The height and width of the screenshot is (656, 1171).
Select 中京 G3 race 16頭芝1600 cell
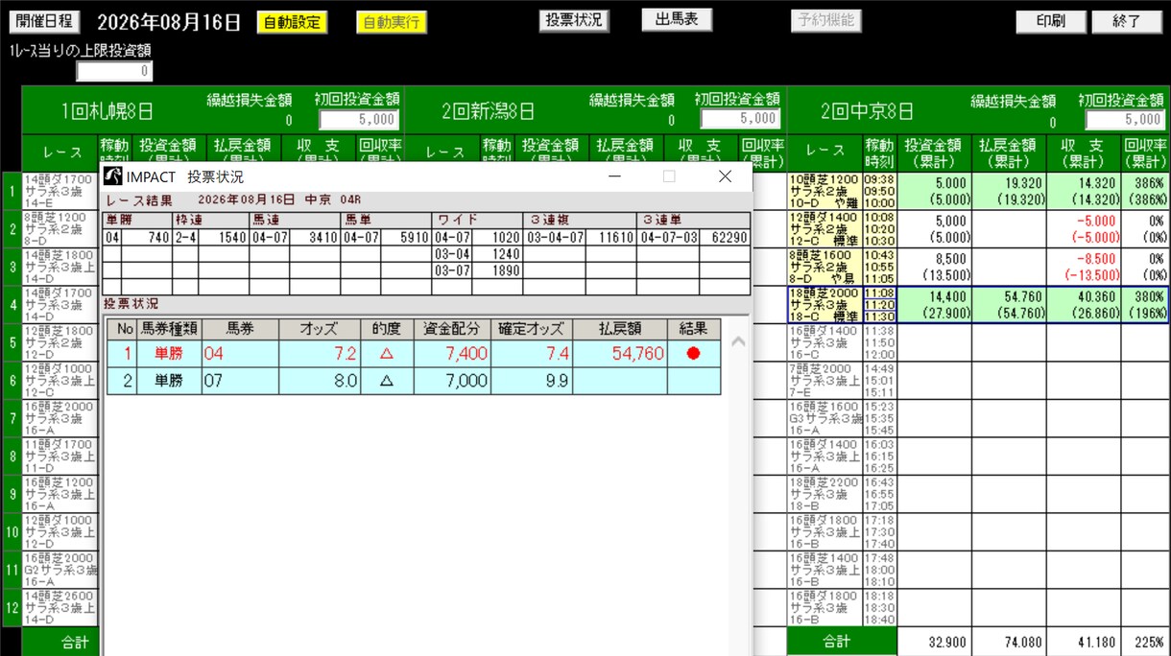click(x=824, y=418)
